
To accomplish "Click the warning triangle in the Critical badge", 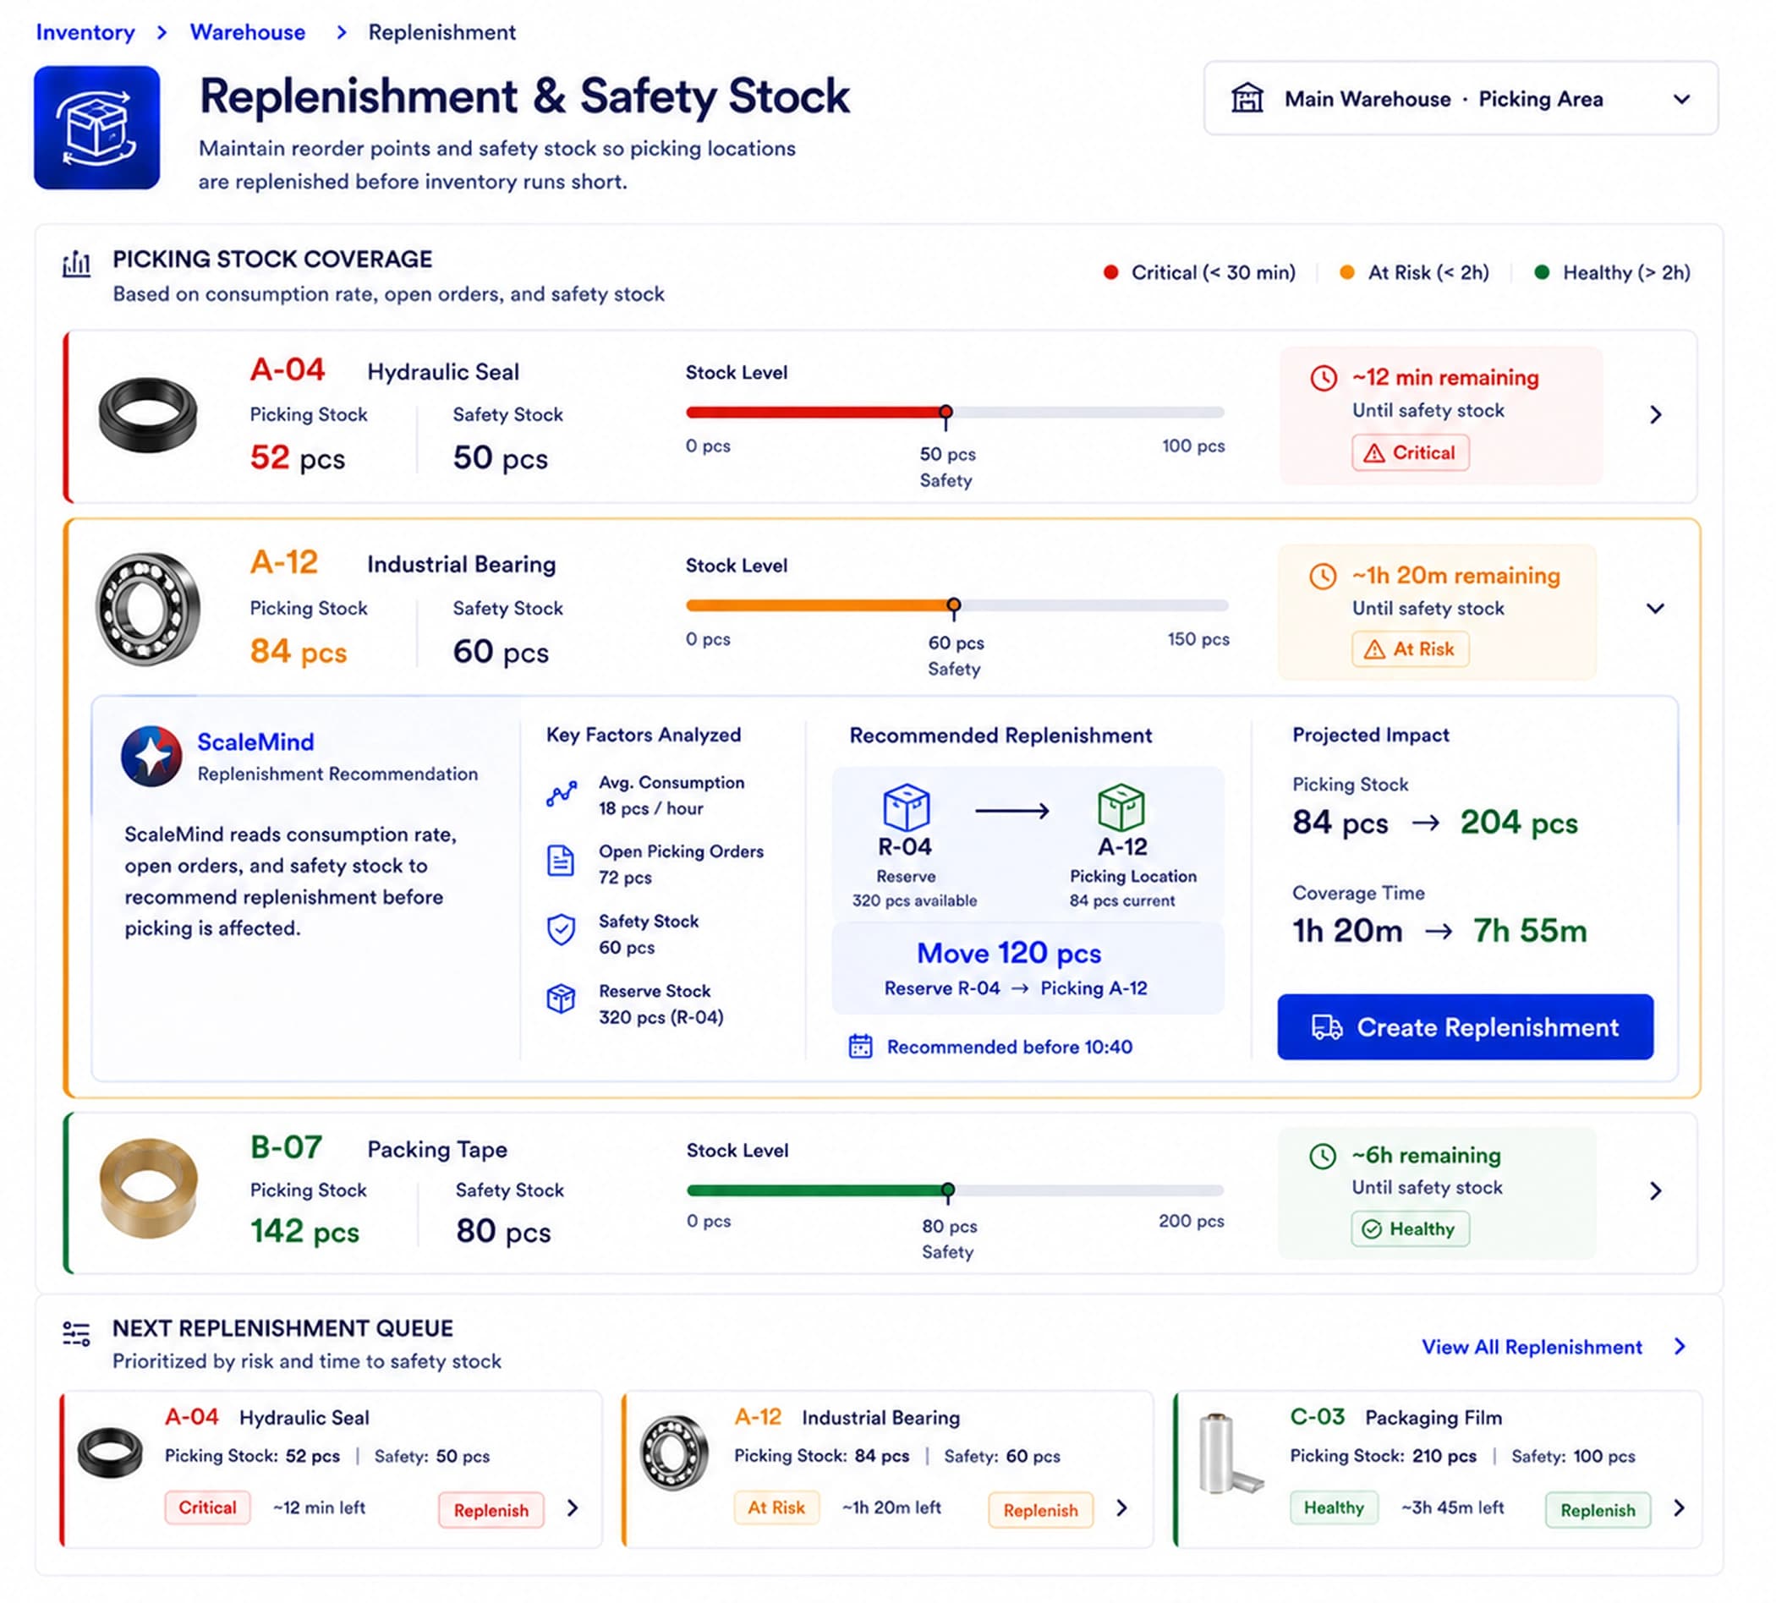I will (x=1374, y=454).
